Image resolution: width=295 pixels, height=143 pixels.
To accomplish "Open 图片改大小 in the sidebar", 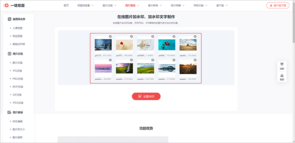I will (18, 130).
